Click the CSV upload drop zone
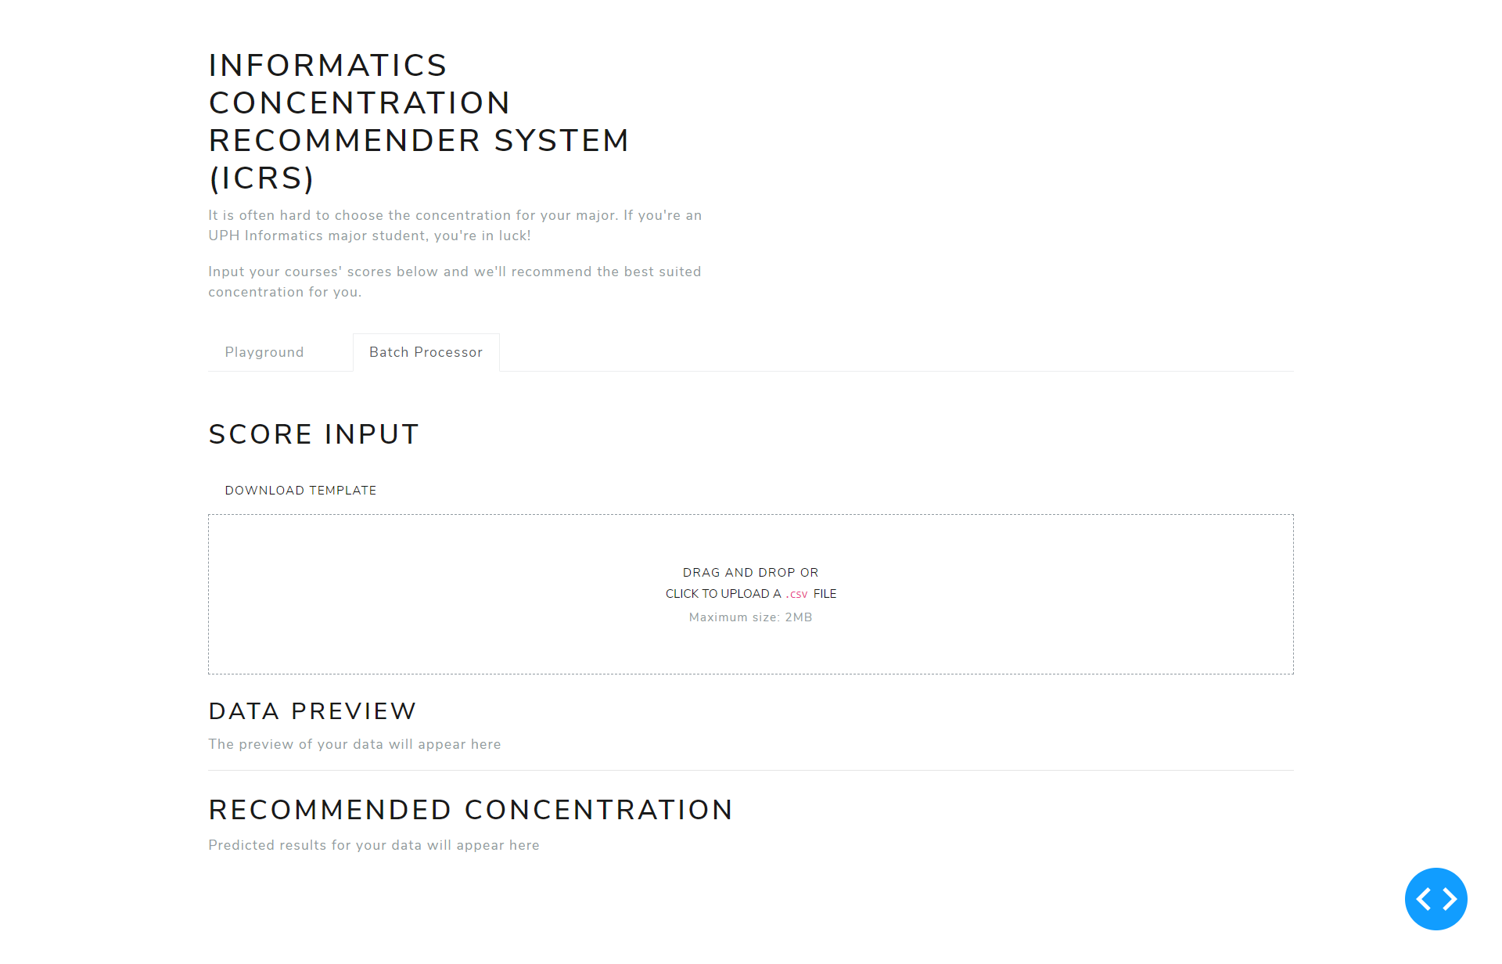This screenshot has width=1502, height=964. [x=750, y=594]
